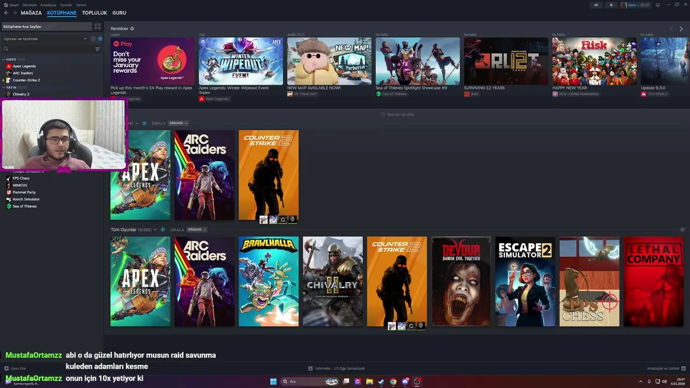Toggle top shelf ready-to-play filter icon

point(144,123)
